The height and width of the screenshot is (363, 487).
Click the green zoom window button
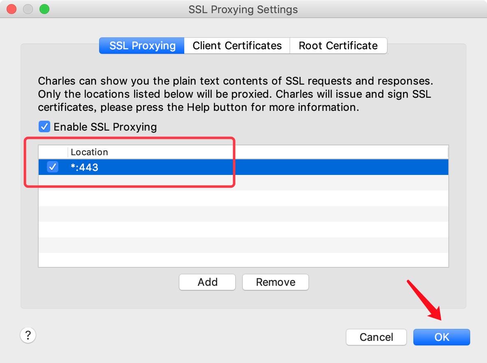(44, 9)
